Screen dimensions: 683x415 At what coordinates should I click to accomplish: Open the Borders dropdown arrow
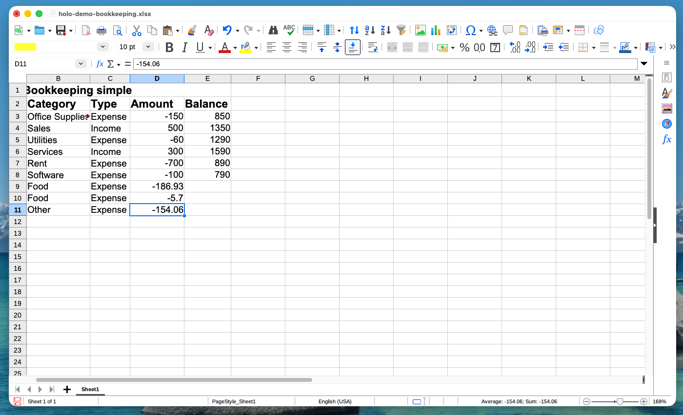593,48
